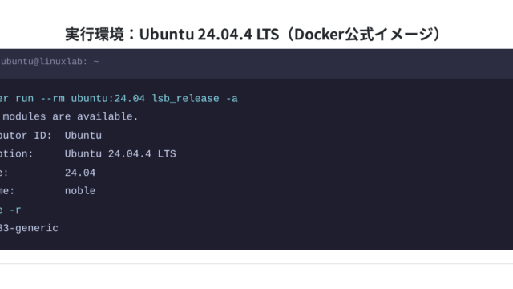Click the ubuntu@linuxlab terminal title

pyautogui.click(x=50, y=62)
